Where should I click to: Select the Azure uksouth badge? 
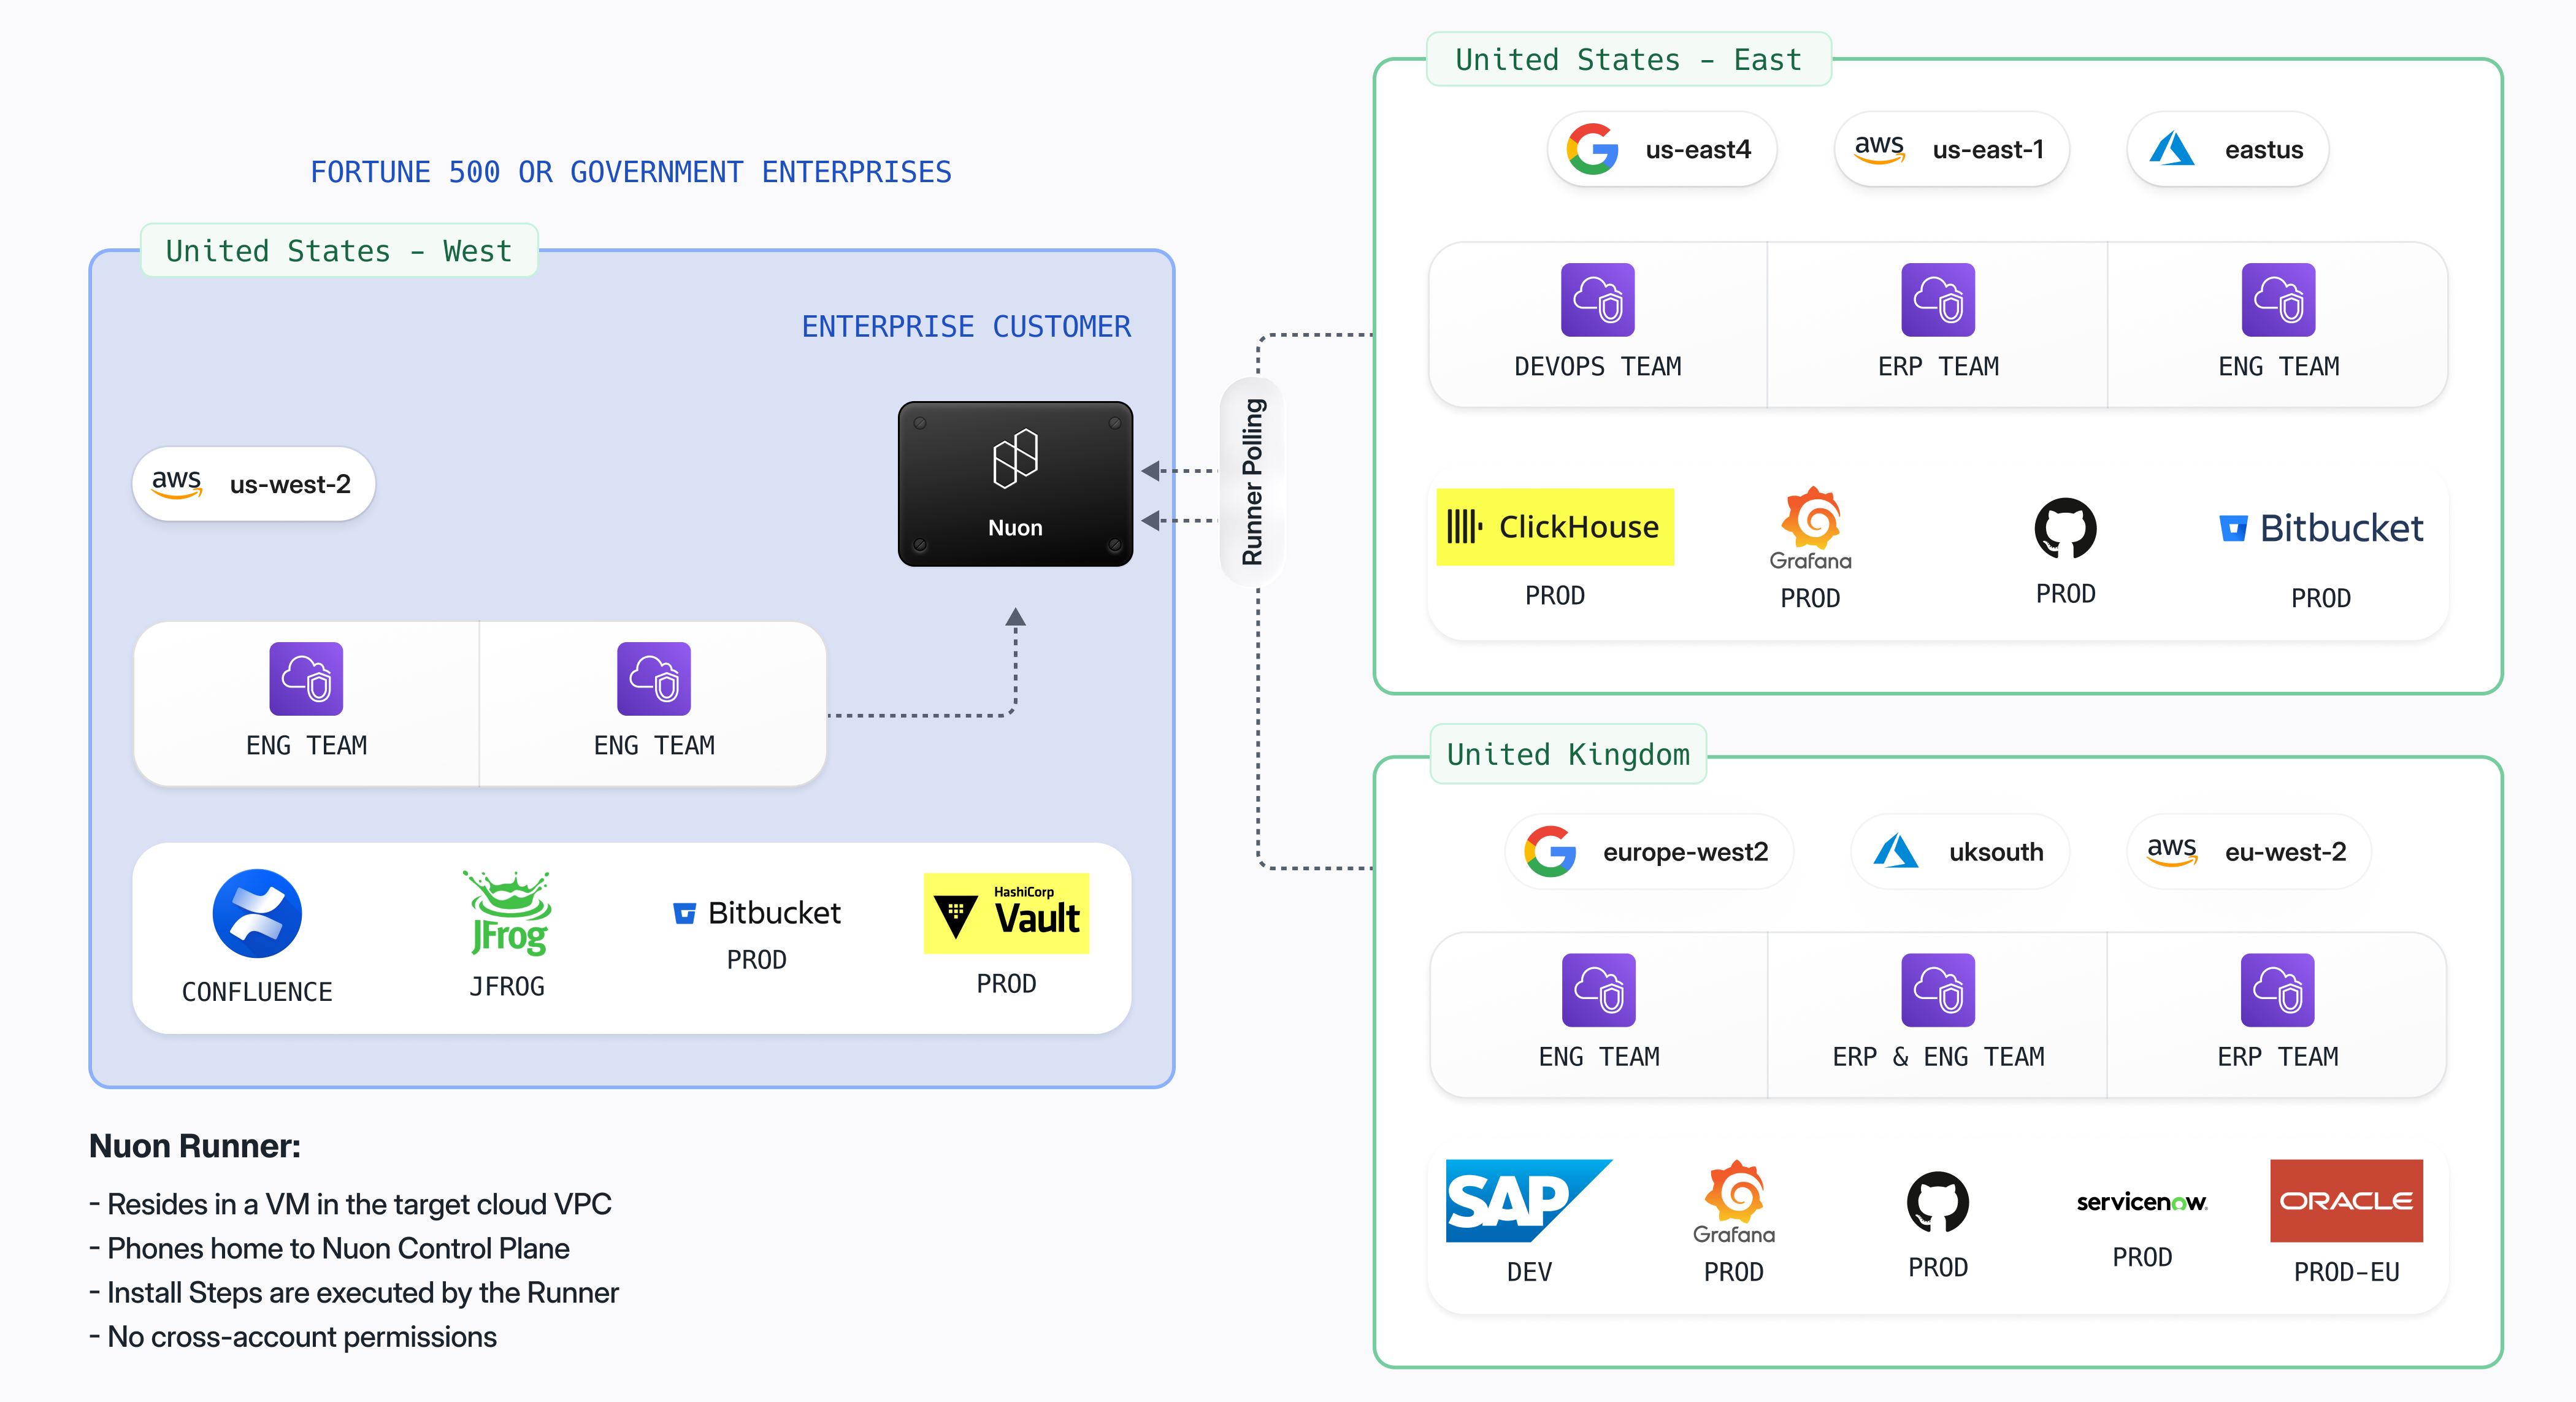[1959, 851]
